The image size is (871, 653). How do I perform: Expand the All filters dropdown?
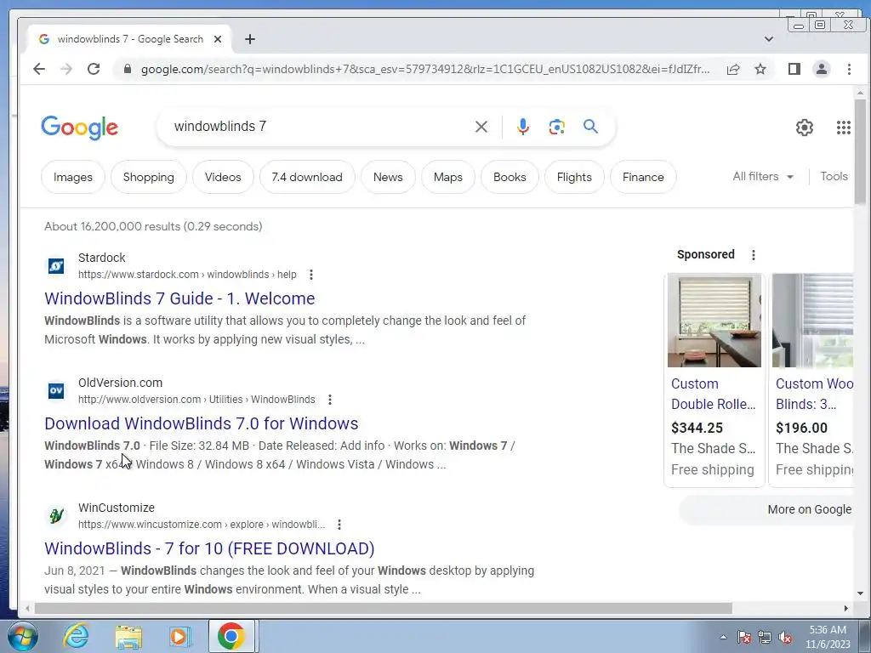(x=763, y=177)
